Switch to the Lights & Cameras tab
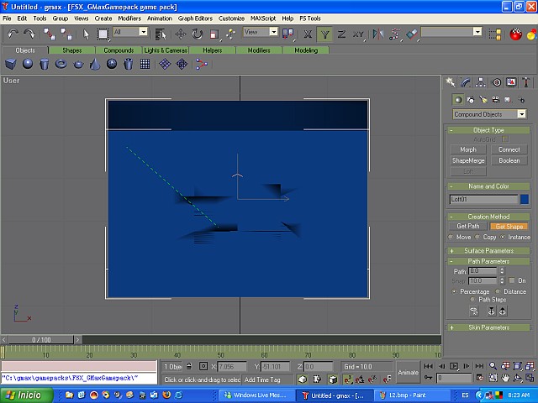The image size is (538, 403). (x=166, y=50)
